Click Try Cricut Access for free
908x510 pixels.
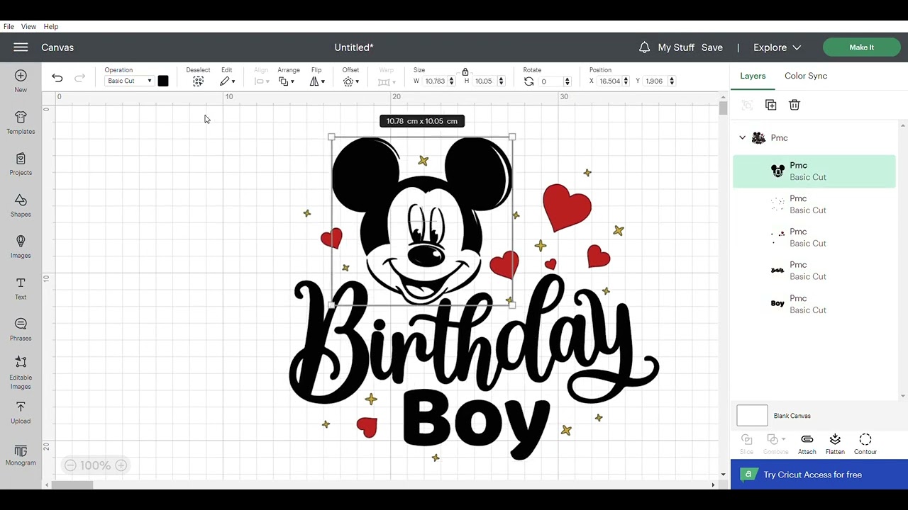(819, 475)
